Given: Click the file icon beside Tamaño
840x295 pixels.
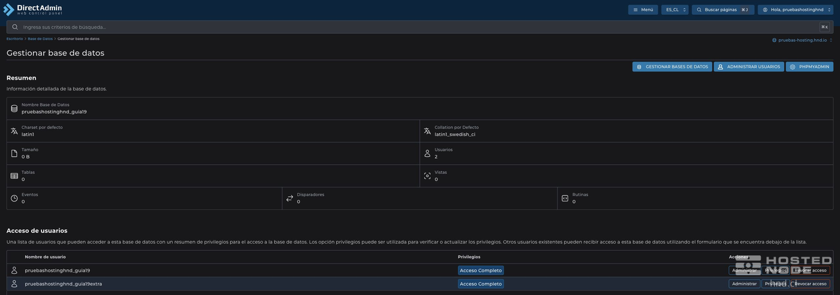Looking at the screenshot, I should (x=14, y=153).
